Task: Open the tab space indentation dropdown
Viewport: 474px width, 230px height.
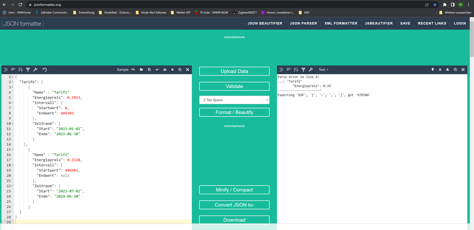Action: 234,100
